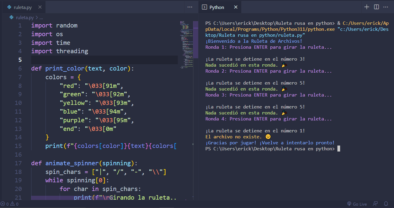
Task: Jump using the code minimap
Action: point(186,45)
